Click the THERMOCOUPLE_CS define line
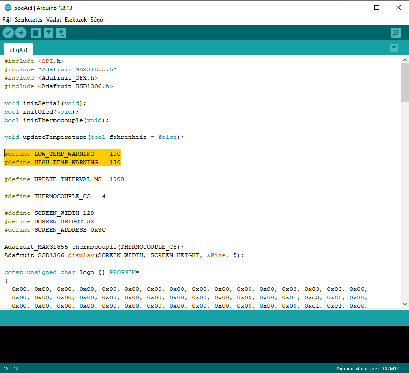Image resolution: width=409 pixels, height=373 pixels. pos(55,196)
